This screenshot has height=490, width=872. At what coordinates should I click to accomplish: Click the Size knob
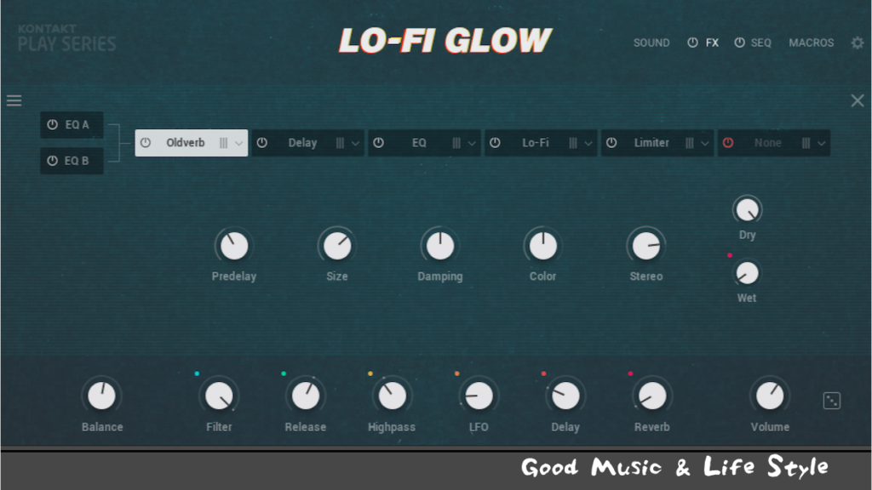(337, 246)
